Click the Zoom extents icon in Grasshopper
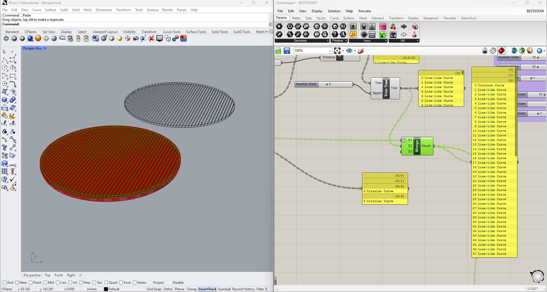The width and height of the screenshot is (547, 292). click(337, 51)
